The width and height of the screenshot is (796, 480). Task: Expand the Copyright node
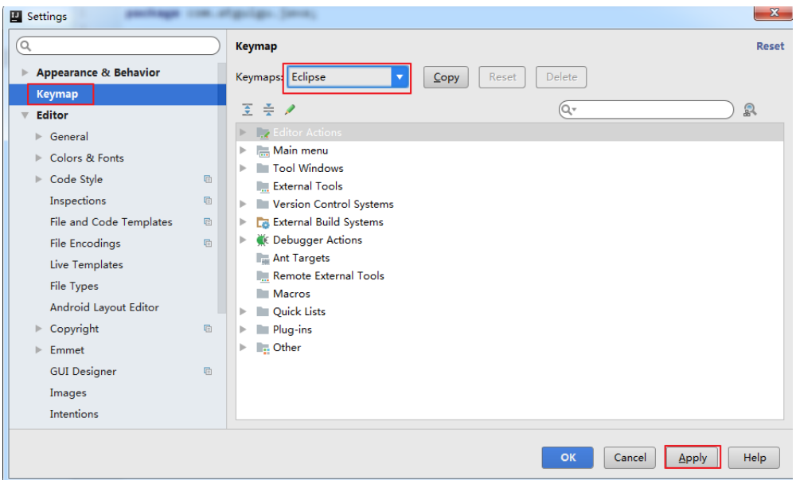pos(38,328)
